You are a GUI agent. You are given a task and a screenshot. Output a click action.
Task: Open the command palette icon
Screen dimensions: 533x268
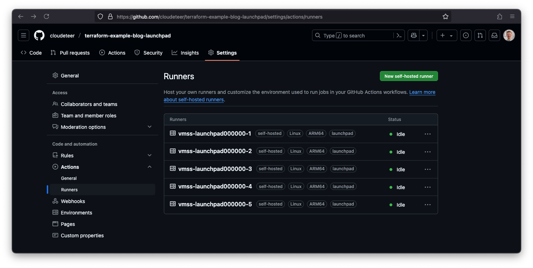click(399, 35)
